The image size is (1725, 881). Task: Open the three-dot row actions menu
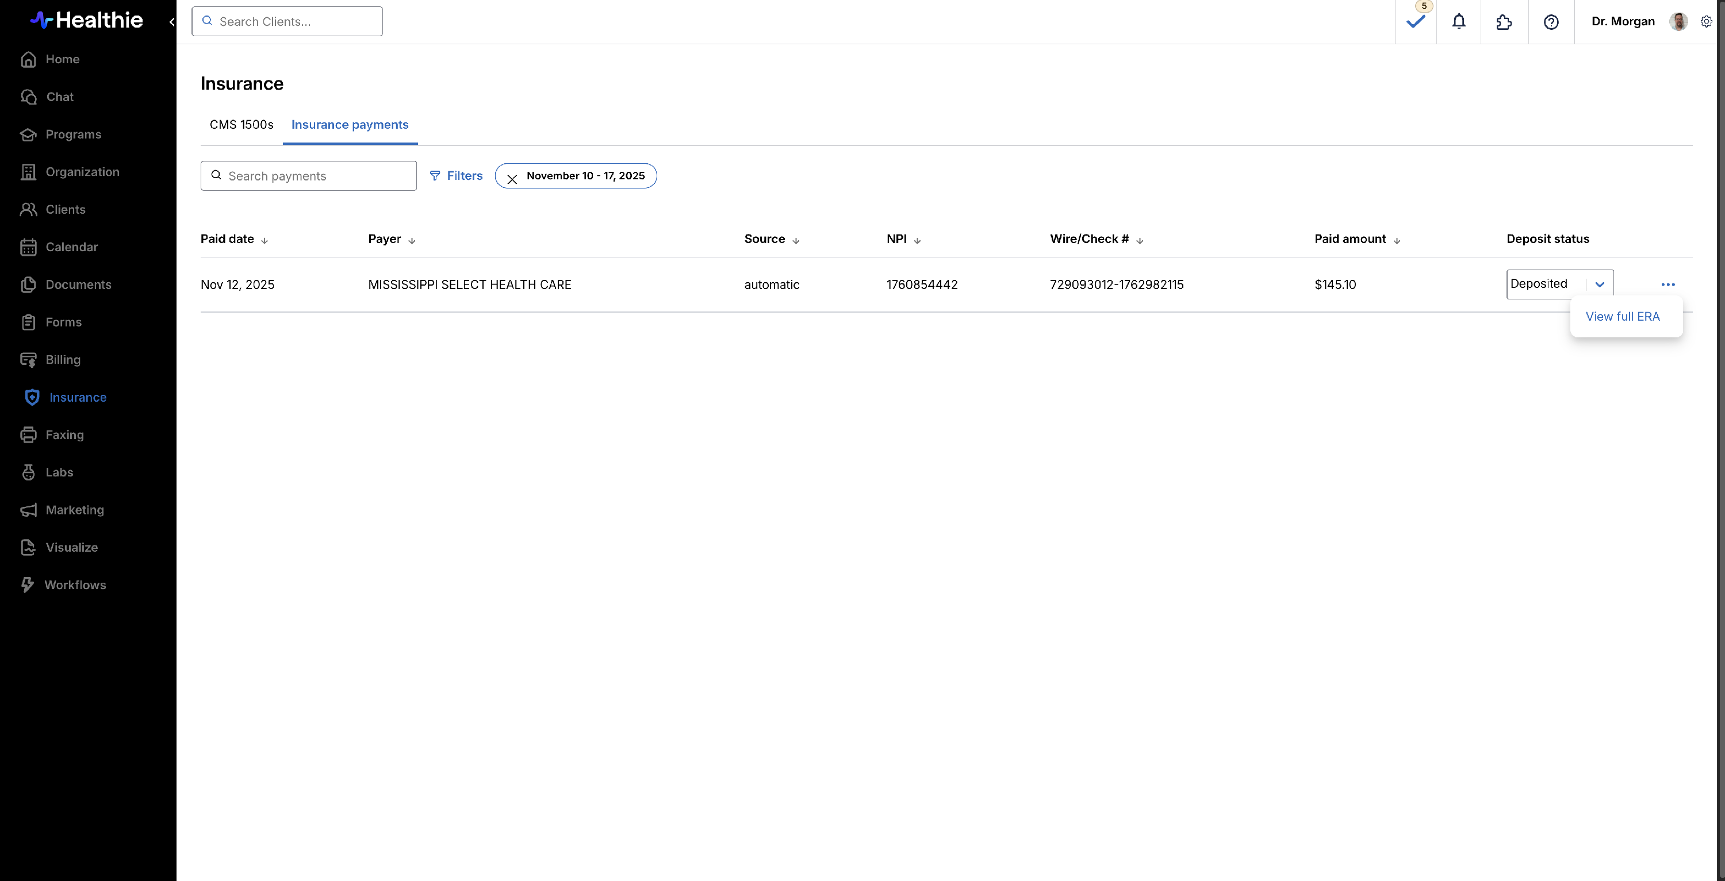[1667, 284]
